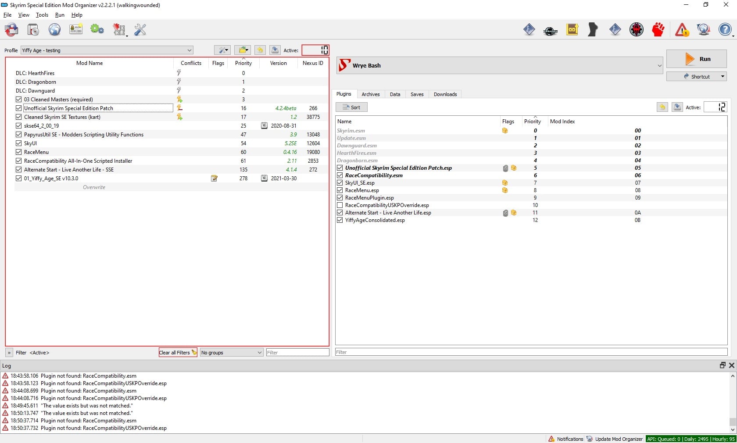Toggle 03 Cleaned Masters (required) checkbox
737x443 pixels.
click(18, 100)
